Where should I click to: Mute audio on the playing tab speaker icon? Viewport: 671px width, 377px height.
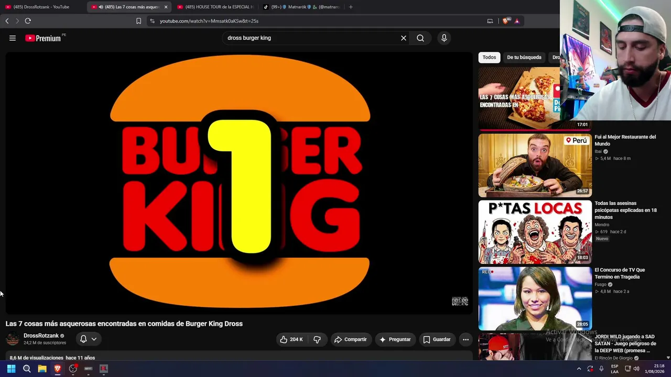point(101,7)
